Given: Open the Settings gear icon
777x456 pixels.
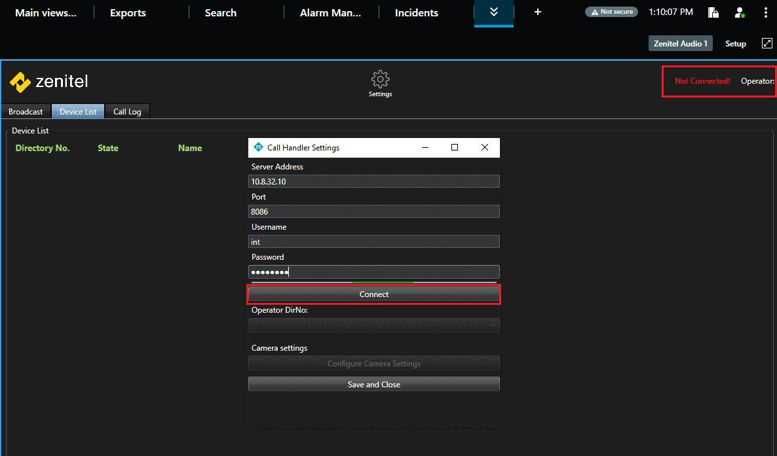Looking at the screenshot, I should pos(380,80).
